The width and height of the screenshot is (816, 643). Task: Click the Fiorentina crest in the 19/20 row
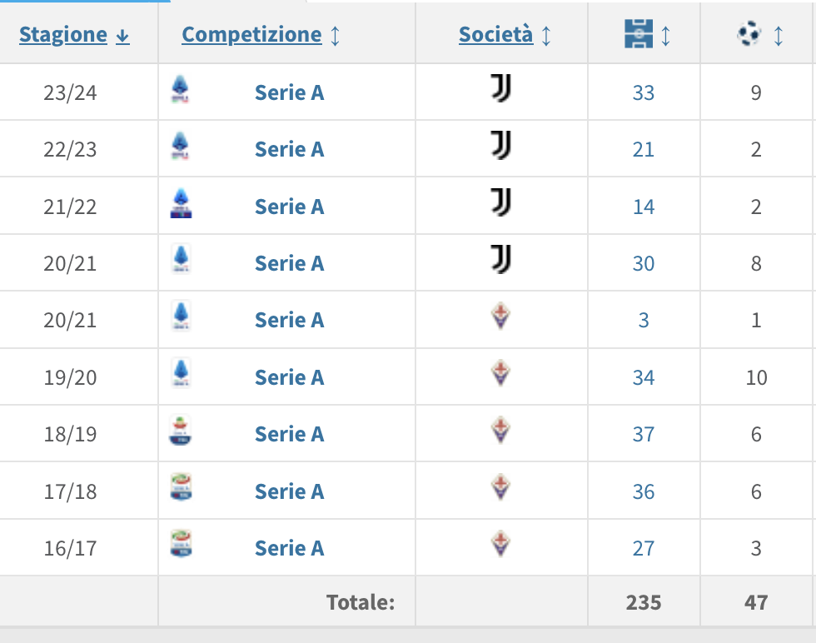[x=500, y=376]
